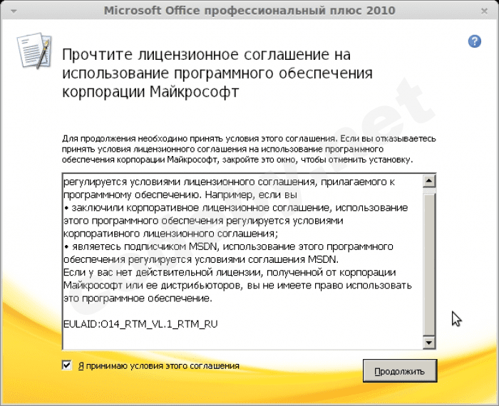Viewport: 499px width, 406px height.
Task: Open the window menu arrow in the title bar
Action: coord(14,11)
